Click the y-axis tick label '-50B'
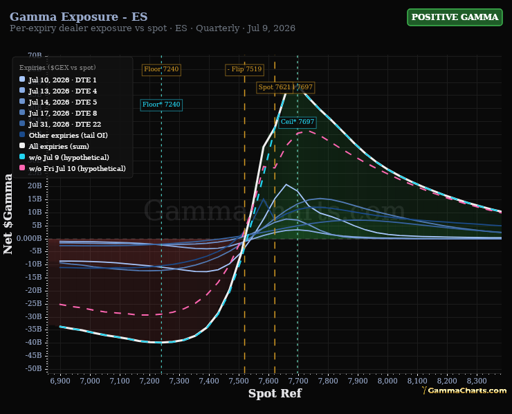Image resolution: width=512 pixels, height=414 pixels. 34,368
